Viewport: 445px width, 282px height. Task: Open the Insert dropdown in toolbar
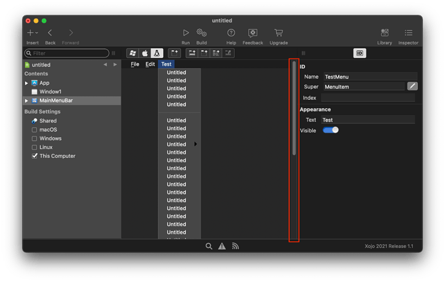(x=32, y=33)
